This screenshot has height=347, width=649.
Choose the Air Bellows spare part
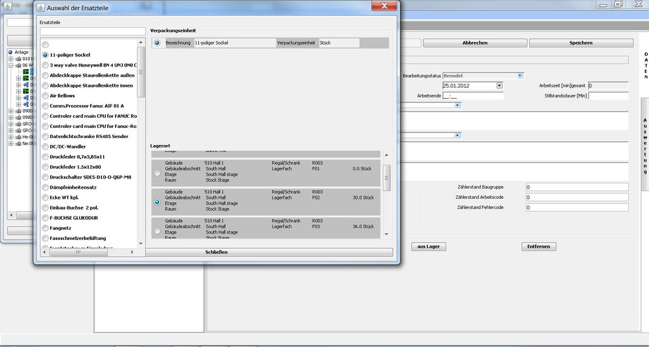[x=45, y=96]
